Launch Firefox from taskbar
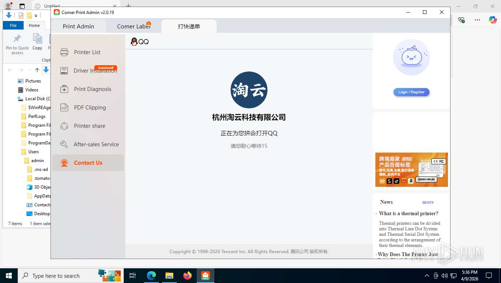This screenshot has height=283, width=501. tap(188, 276)
